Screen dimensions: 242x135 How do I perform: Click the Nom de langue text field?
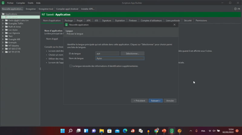[x=119, y=58]
